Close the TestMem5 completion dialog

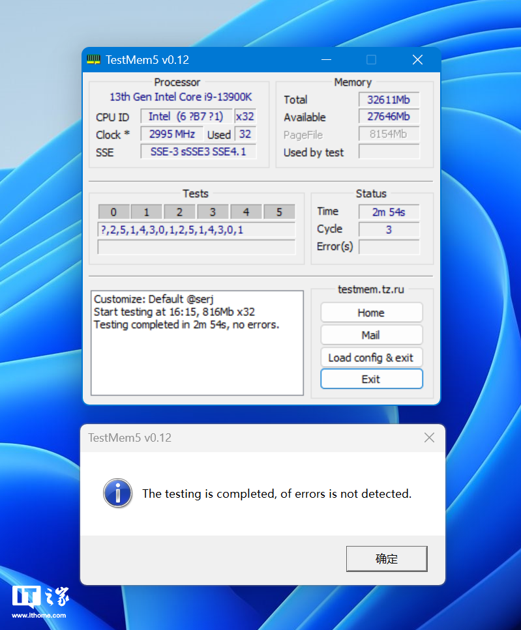[x=429, y=438]
